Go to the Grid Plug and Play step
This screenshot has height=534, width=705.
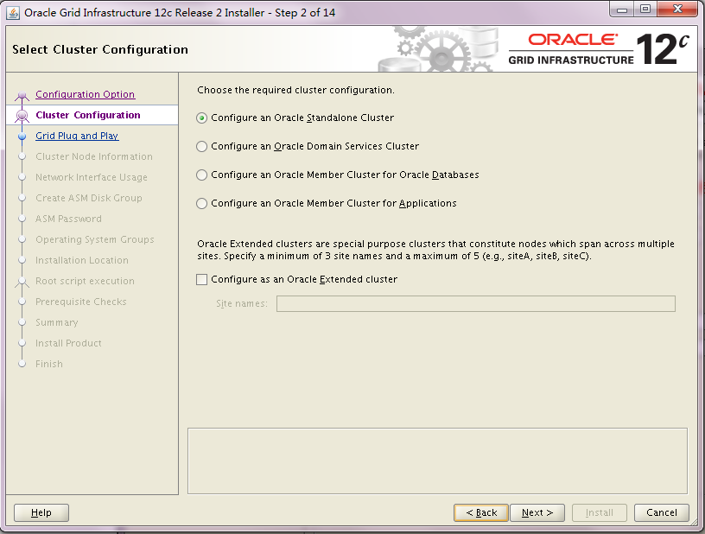(x=77, y=137)
